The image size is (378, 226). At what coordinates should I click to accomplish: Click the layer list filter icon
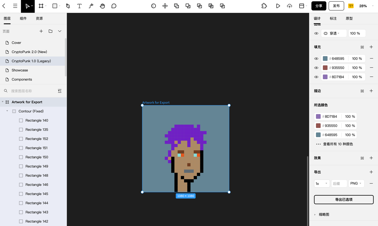click(60, 91)
